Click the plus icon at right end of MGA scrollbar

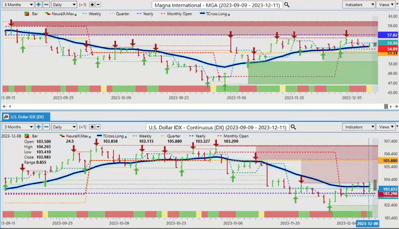396,106
